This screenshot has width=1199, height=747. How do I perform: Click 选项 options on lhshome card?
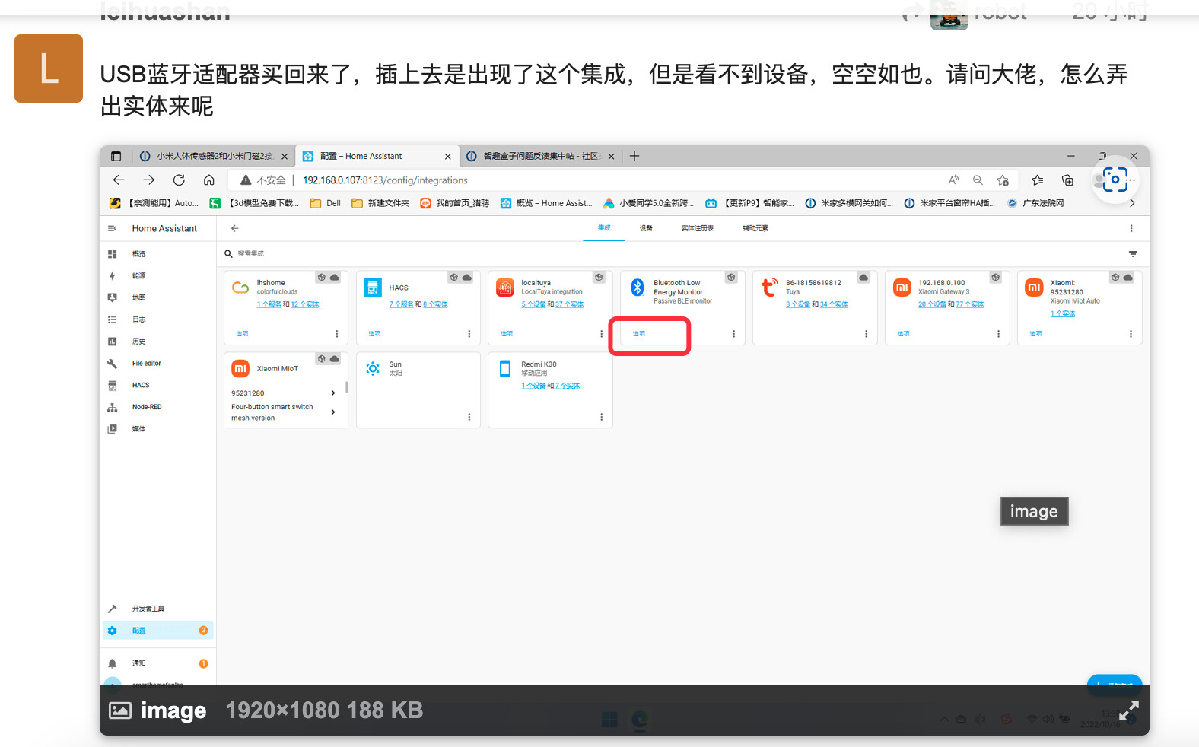242,334
